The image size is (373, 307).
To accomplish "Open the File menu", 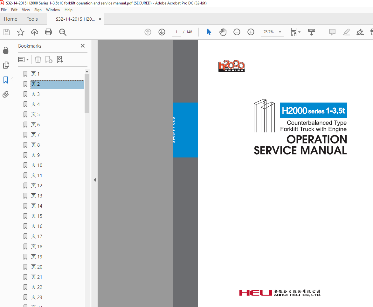I will [x=4, y=10].
